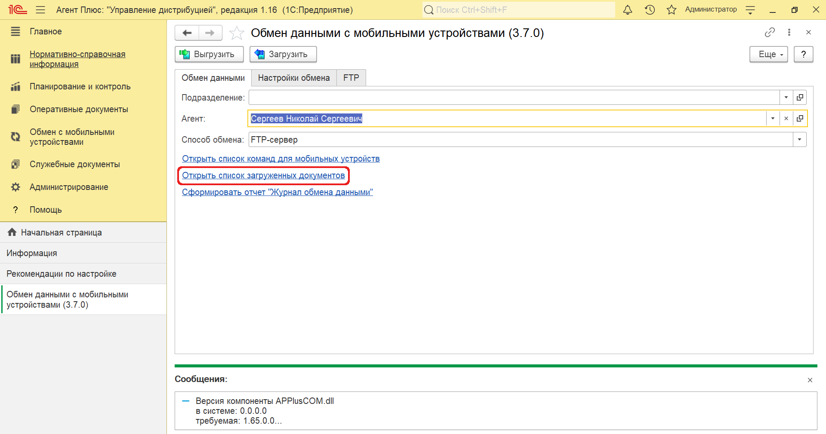The height and width of the screenshot is (434, 826).
Task: Go back with the left arrow button
Action: point(187,33)
